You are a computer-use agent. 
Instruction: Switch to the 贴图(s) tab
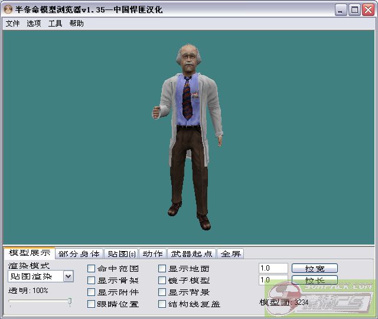click(x=120, y=254)
